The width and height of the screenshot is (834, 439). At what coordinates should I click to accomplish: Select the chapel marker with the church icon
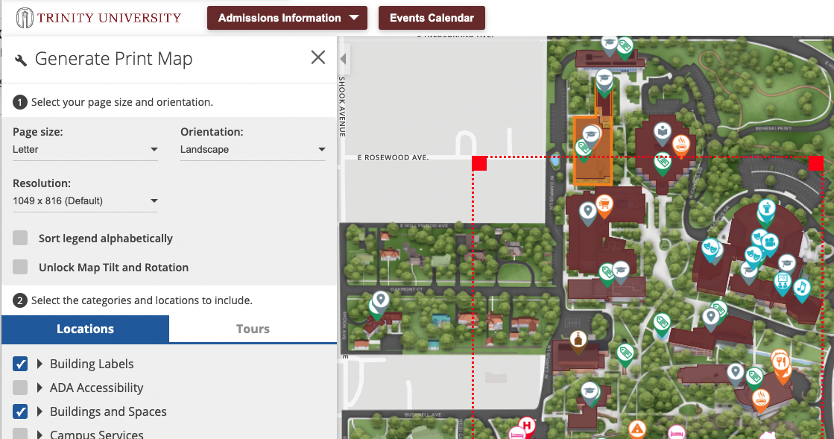coord(578,339)
